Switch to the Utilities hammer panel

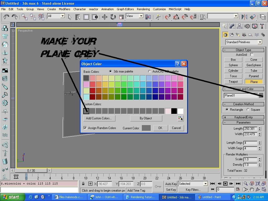coord(262,26)
